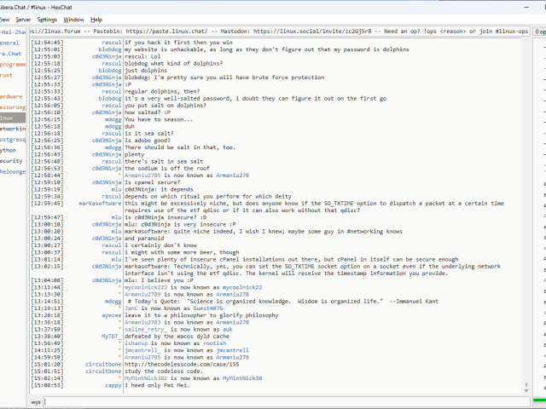Click the ops count label above user list
The width and height of the screenshot is (546, 409).
541,43
